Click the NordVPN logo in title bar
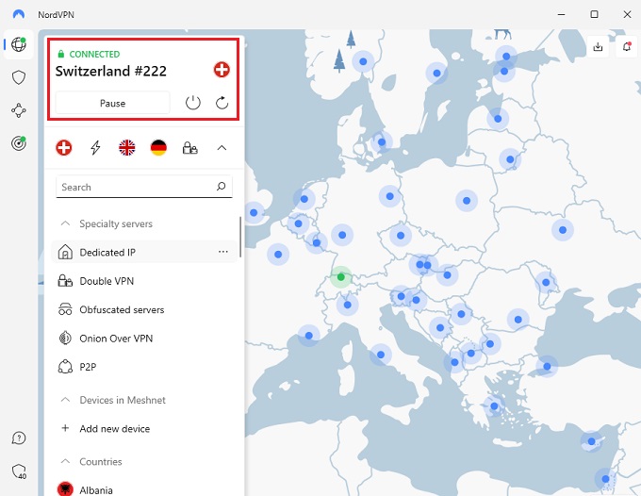 click(x=19, y=14)
